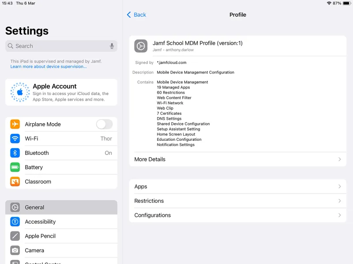Viewport: 353px width, 264px height.
Task: Tap the microphone dictation icon
Action: [x=112, y=46]
